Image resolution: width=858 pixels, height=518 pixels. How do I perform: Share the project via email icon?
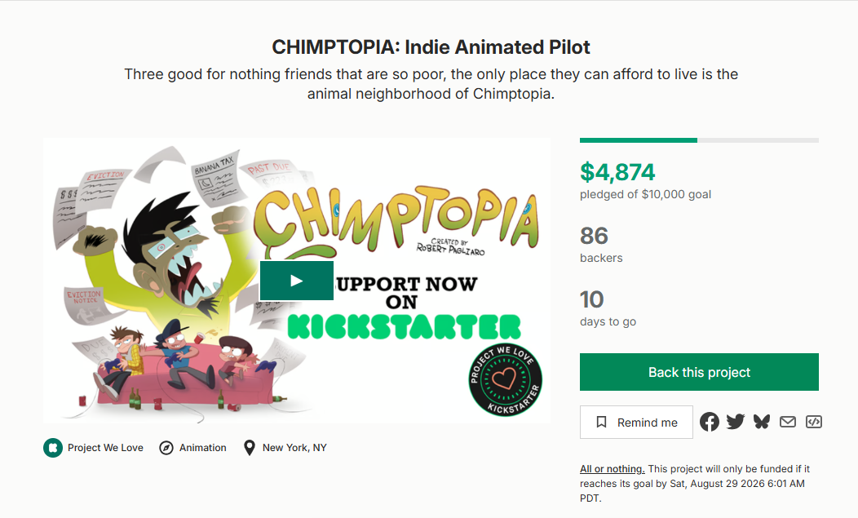787,422
